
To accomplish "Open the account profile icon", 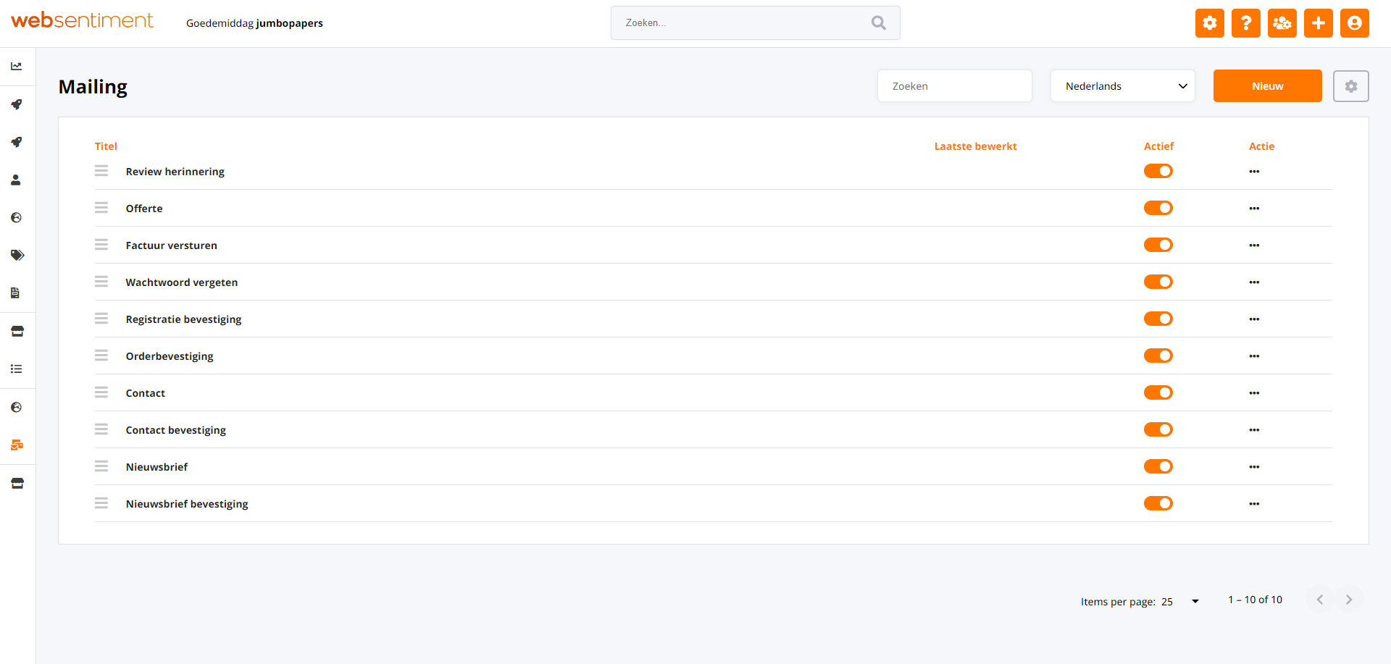I will (1354, 23).
